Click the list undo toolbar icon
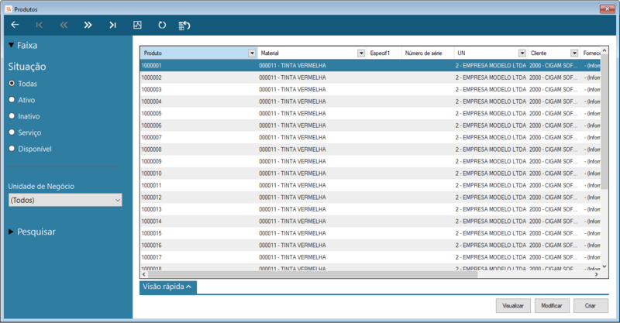 point(184,26)
